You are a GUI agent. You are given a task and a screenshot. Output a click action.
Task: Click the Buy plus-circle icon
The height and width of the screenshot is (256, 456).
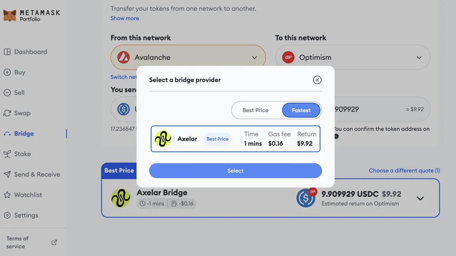coord(7,72)
